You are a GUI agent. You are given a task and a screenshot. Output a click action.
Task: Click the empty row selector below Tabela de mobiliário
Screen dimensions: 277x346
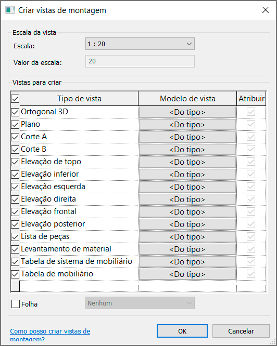pos(15,286)
